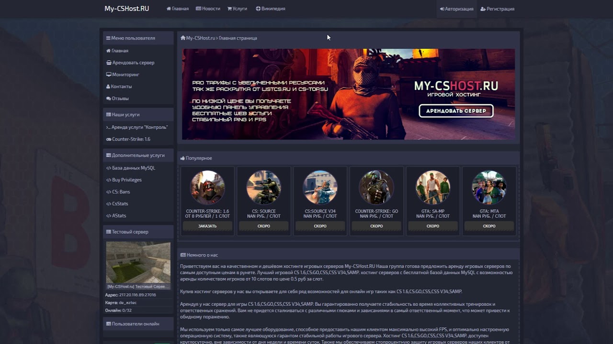The width and height of the screenshot is (613, 344).
Task: Click Заказать button for Counter-Strike 1.6
Action: 207,226
